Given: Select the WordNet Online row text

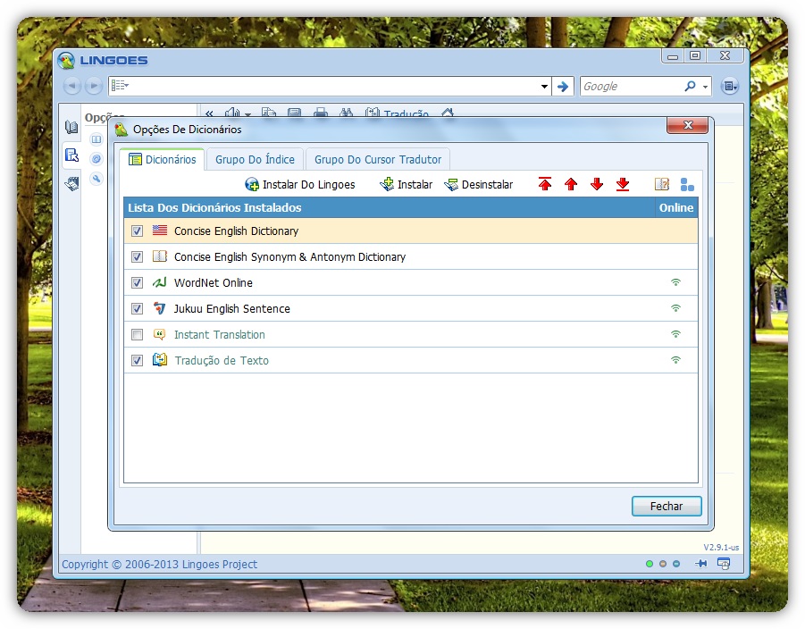Looking at the screenshot, I should 213,282.
